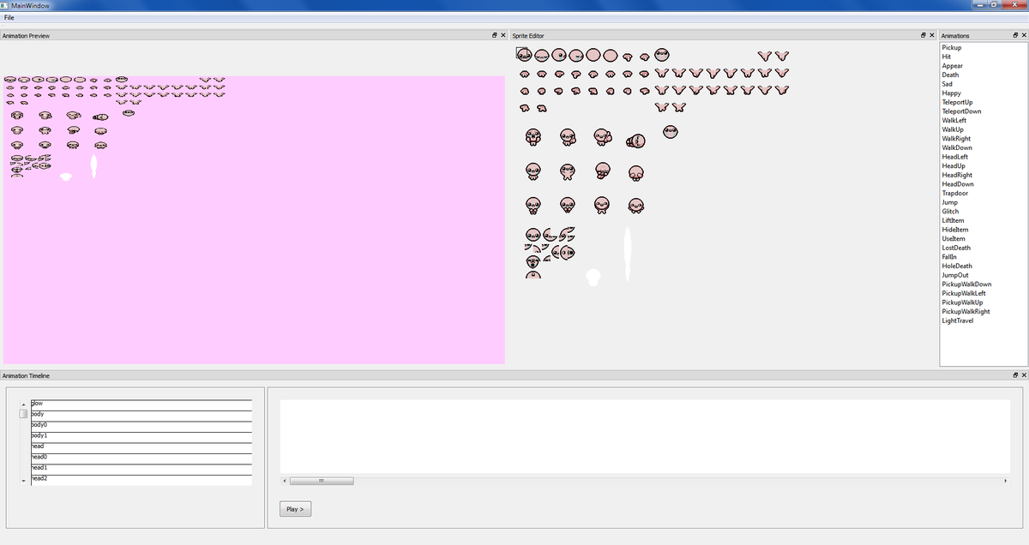Viewport: 1029px width, 545px height.
Task: Click the tall white streak sprite in Sprite Editor
Action: click(x=628, y=253)
